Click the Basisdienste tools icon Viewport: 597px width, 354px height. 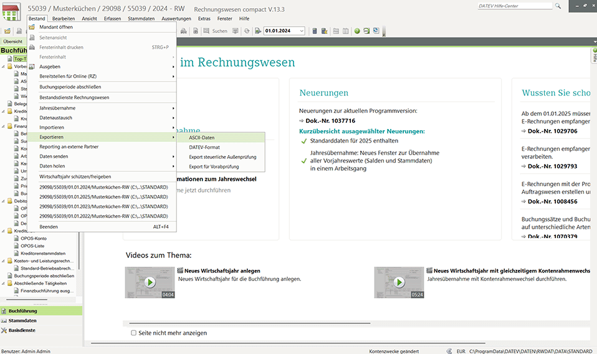pyautogui.click(x=4, y=330)
